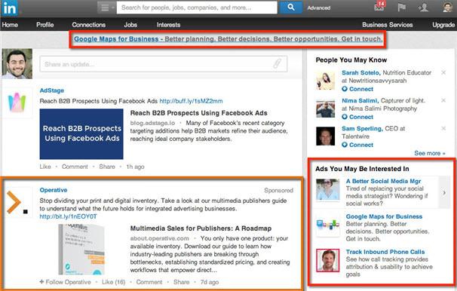
Task: Open the Profile menu
Action: pyautogui.click(x=45, y=25)
